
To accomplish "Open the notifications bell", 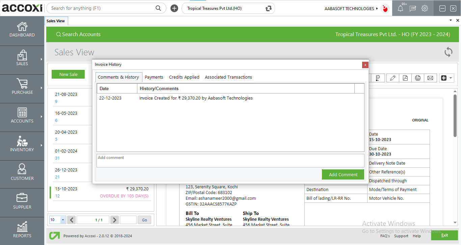I will click(400, 8).
